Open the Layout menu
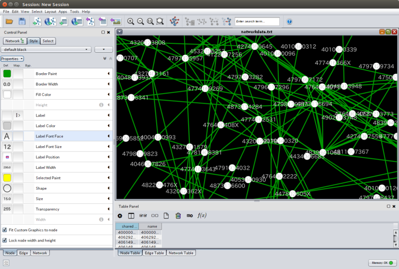399x269 pixels. pos(50,11)
